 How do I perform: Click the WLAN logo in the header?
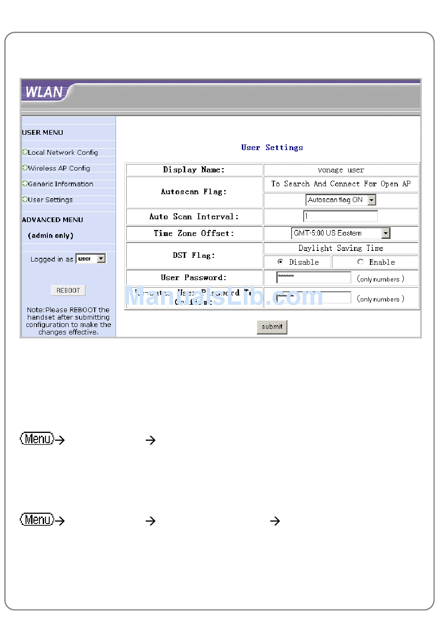tap(45, 92)
